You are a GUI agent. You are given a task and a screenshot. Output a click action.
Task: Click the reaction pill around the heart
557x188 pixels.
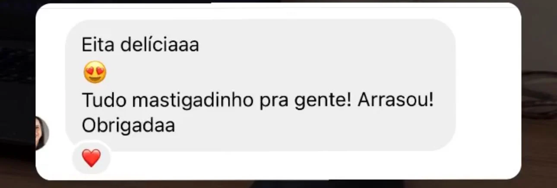point(91,158)
